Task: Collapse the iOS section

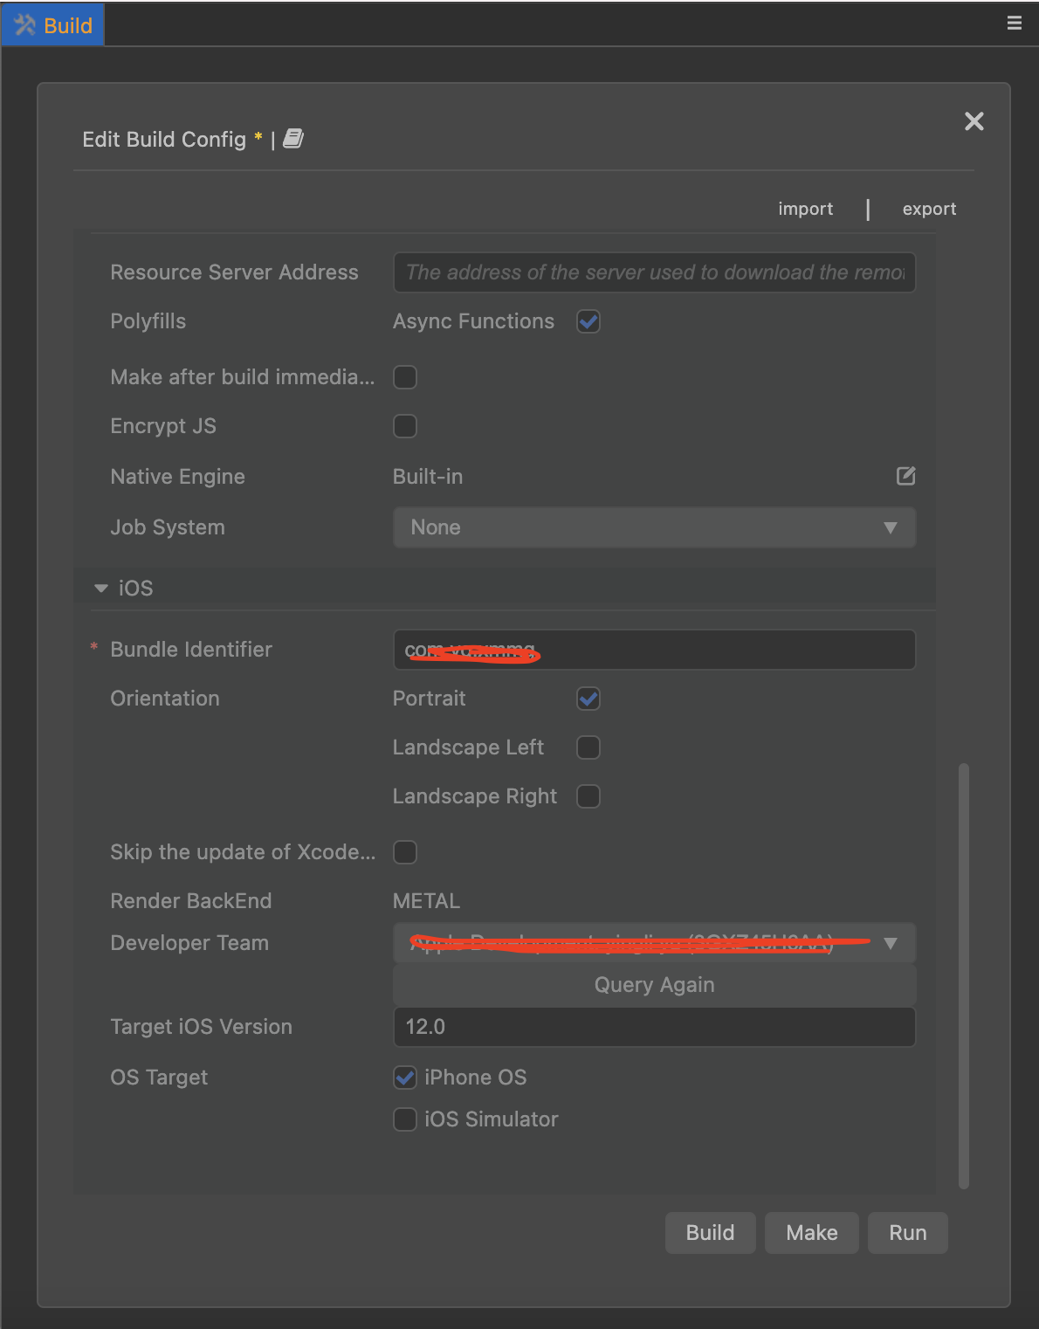Action: click(x=101, y=589)
